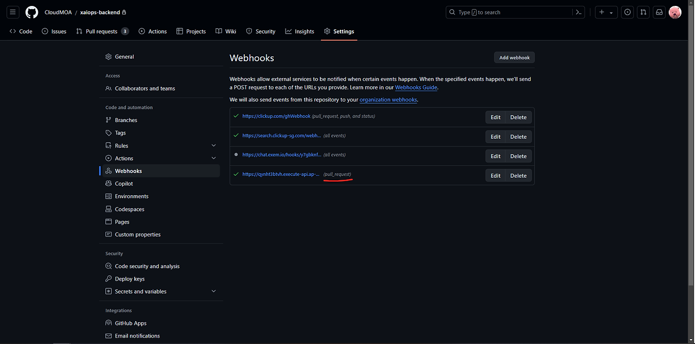This screenshot has height=344, width=695.
Task: Open your pull requests from header icon
Action: click(643, 12)
